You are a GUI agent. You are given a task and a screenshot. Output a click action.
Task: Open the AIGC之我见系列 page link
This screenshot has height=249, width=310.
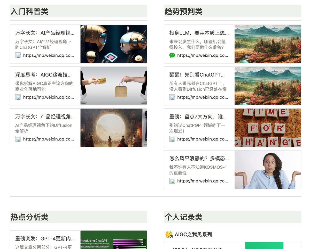point(193,235)
